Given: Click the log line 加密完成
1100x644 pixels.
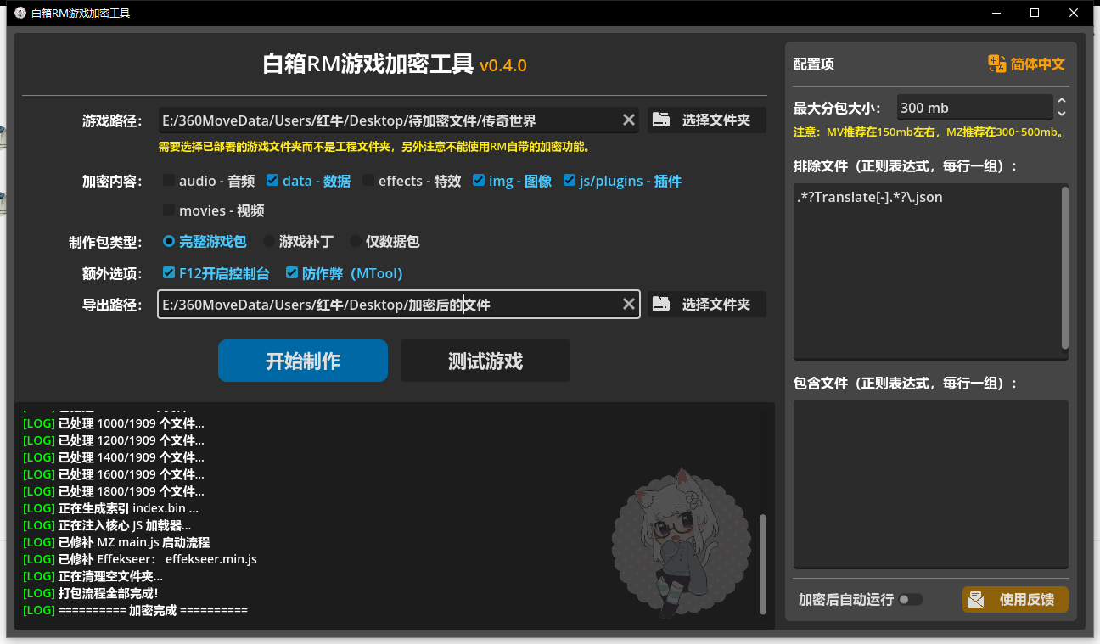Looking at the screenshot, I should (x=135, y=610).
